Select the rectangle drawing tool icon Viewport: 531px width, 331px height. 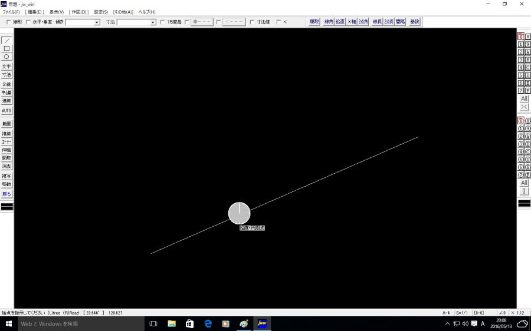point(6,49)
